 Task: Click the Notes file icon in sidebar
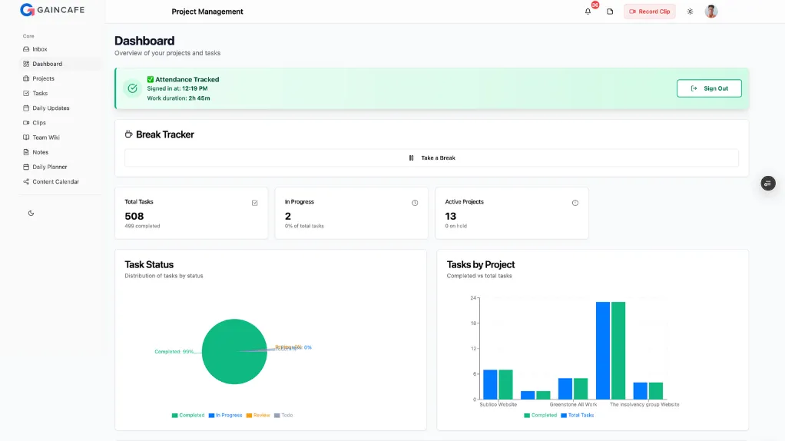coord(26,152)
